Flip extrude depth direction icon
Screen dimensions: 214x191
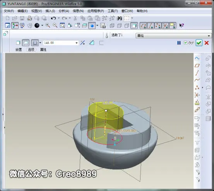[82, 43]
